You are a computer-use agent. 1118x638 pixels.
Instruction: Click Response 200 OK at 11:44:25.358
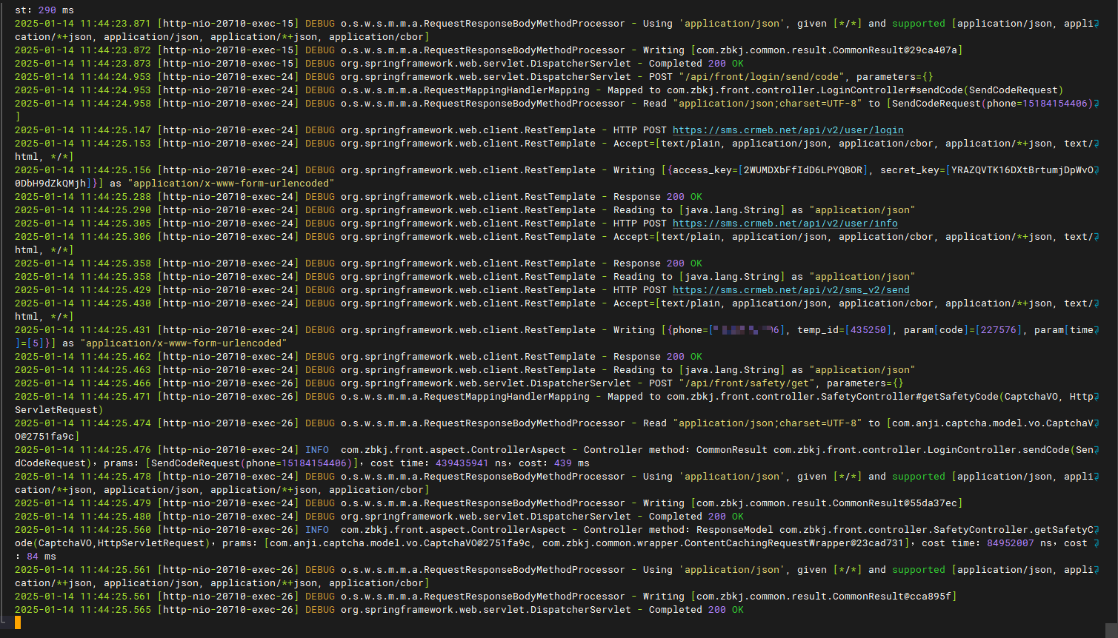coord(657,263)
